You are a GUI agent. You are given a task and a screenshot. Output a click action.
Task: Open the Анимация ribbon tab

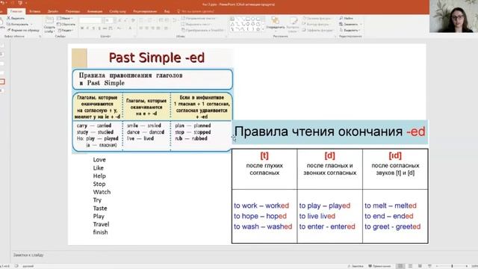pos(95,11)
